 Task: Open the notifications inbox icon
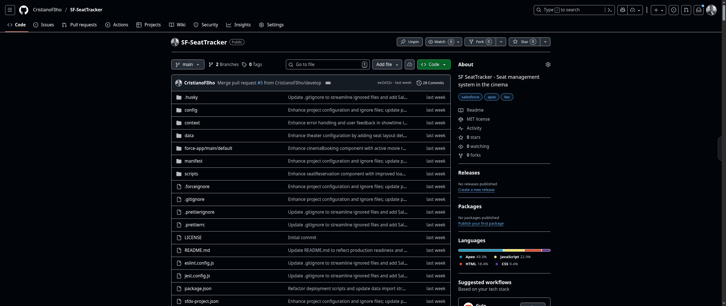click(x=698, y=10)
